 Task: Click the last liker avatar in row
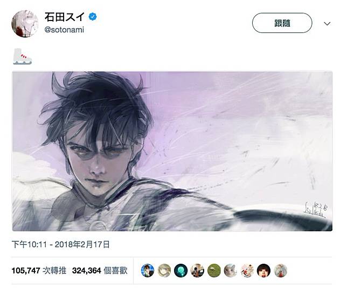tap(280, 271)
